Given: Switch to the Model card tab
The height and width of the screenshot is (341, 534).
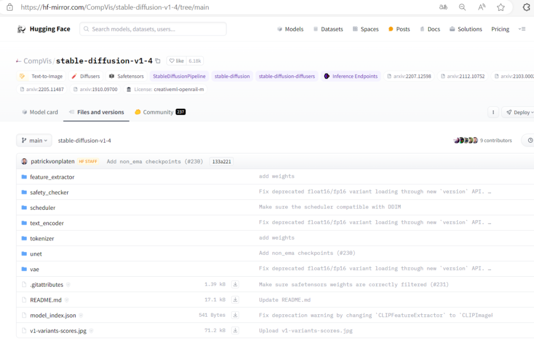Looking at the screenshot, I should (40, 112).
